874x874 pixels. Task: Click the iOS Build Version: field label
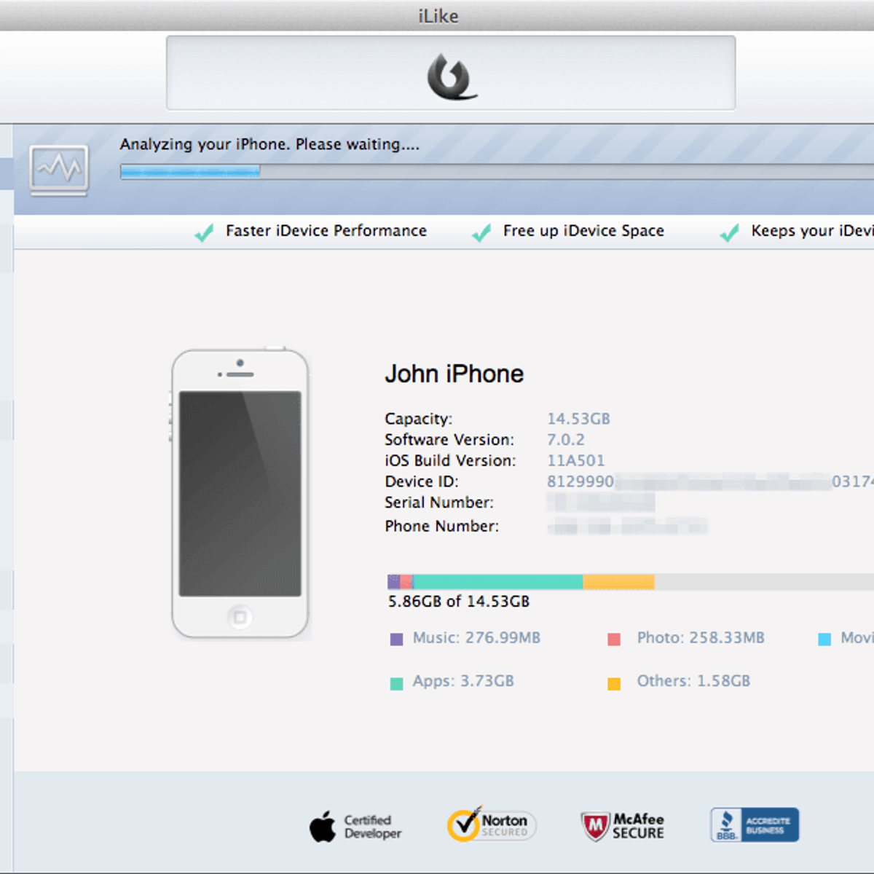(x=450, y=461)
